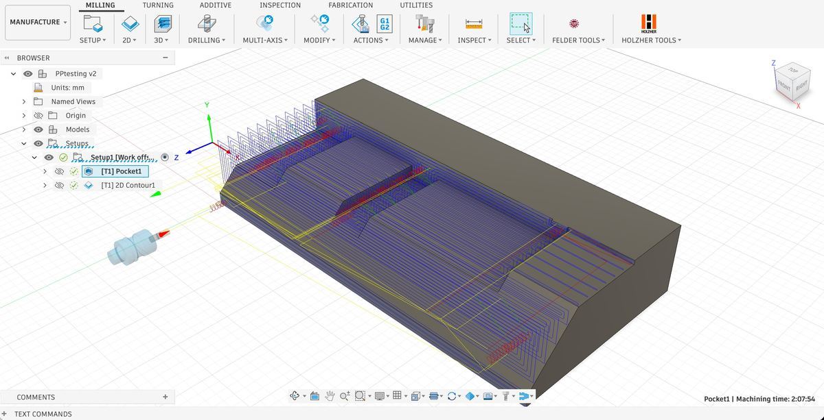The image size is (824, 420).
Task: Collapse the Setups folder
Action: pos(24,143)
